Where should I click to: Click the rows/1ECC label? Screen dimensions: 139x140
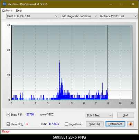(x=47, y=114)
